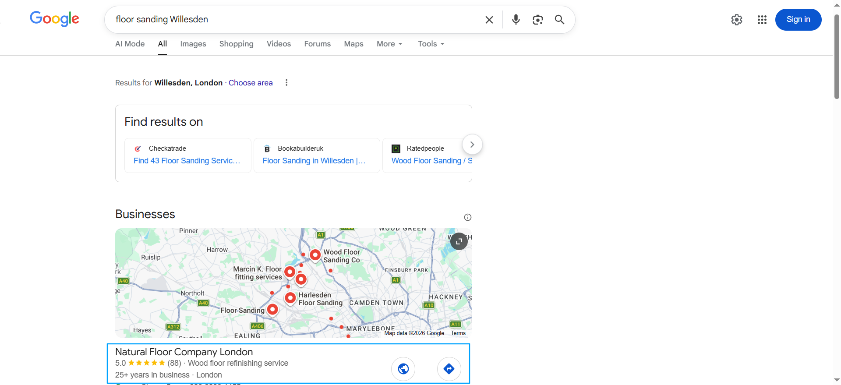The image size is (841, 385).
Task: Click the magnifying glass search icon
Action: (559, 20)
